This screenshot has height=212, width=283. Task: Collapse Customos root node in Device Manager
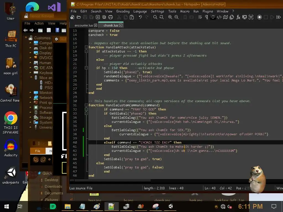point(26,38)
